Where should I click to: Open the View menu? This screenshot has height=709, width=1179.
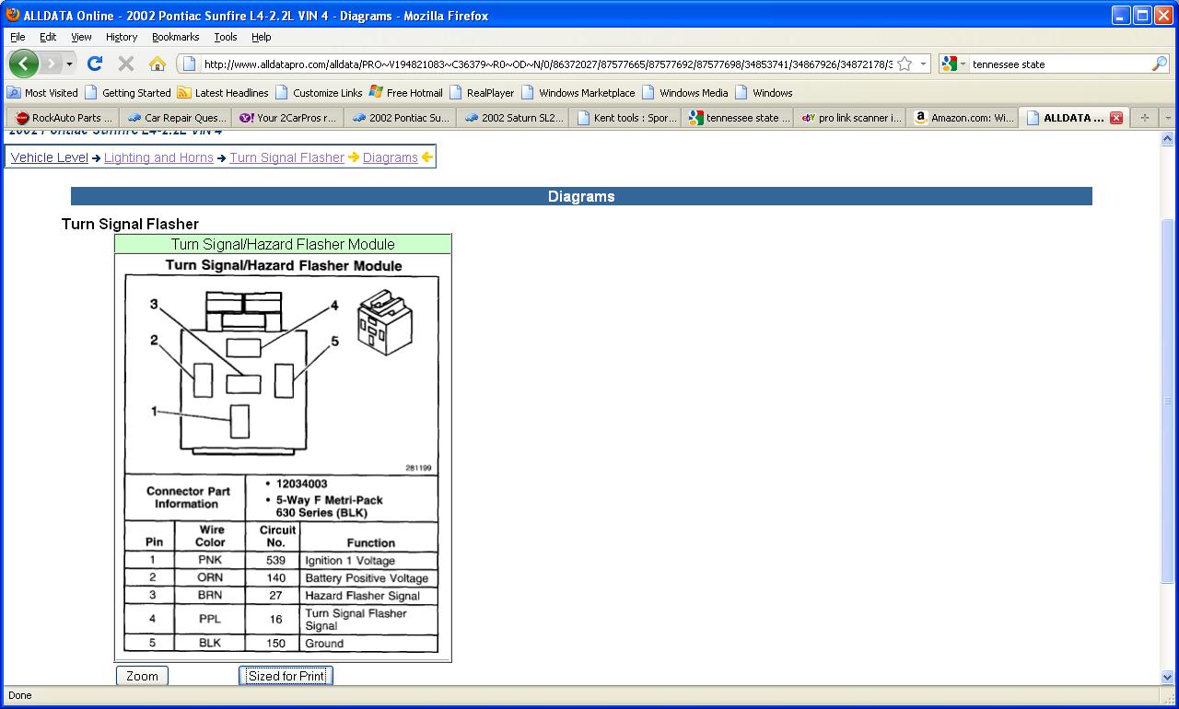pos(81,37)
